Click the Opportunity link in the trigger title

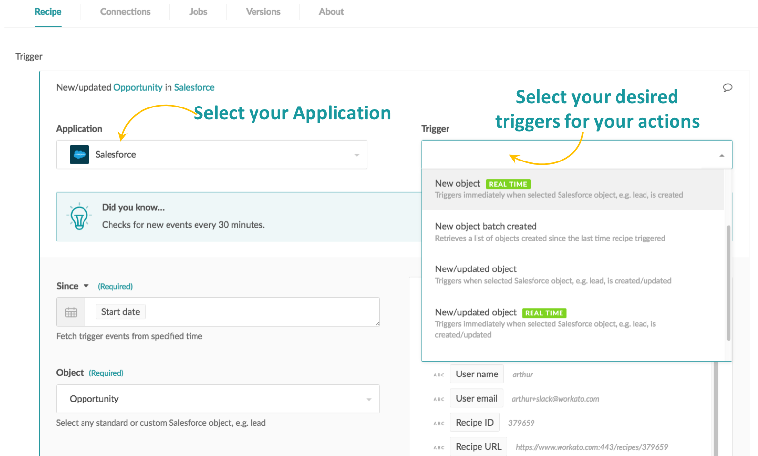[138, 87]
